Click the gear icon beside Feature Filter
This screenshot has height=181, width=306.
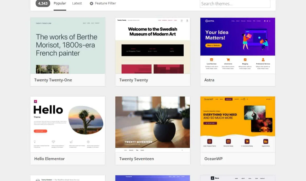91,4
